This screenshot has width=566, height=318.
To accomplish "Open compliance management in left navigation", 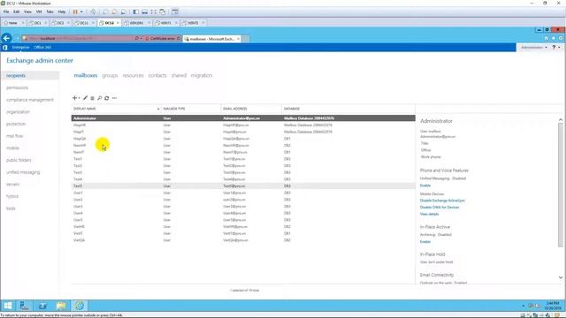I will 29,100.
